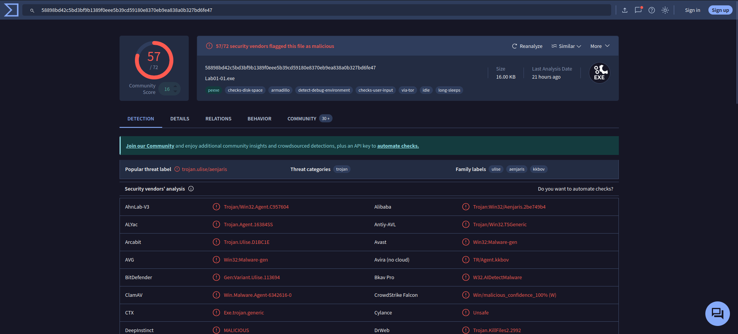Click the ulise family label

pos(496,169)
